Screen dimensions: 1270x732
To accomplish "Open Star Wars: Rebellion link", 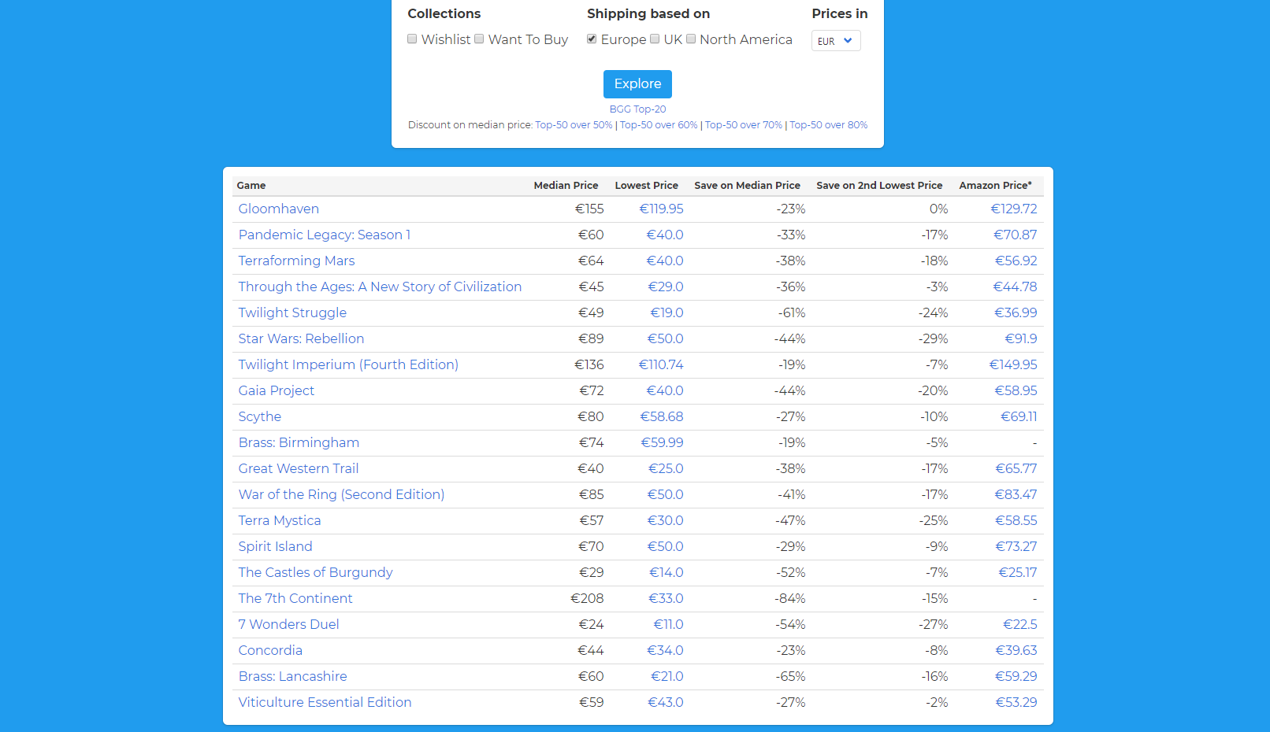I will pos(302,338).
